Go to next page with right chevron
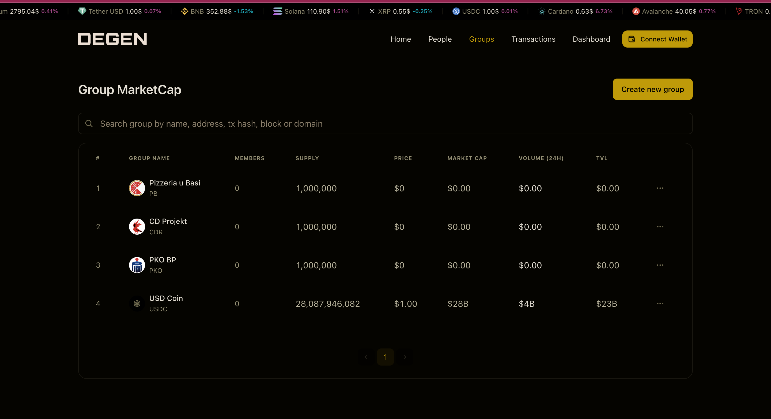Viewport: 771px width, 419px height. pos(405,357)
